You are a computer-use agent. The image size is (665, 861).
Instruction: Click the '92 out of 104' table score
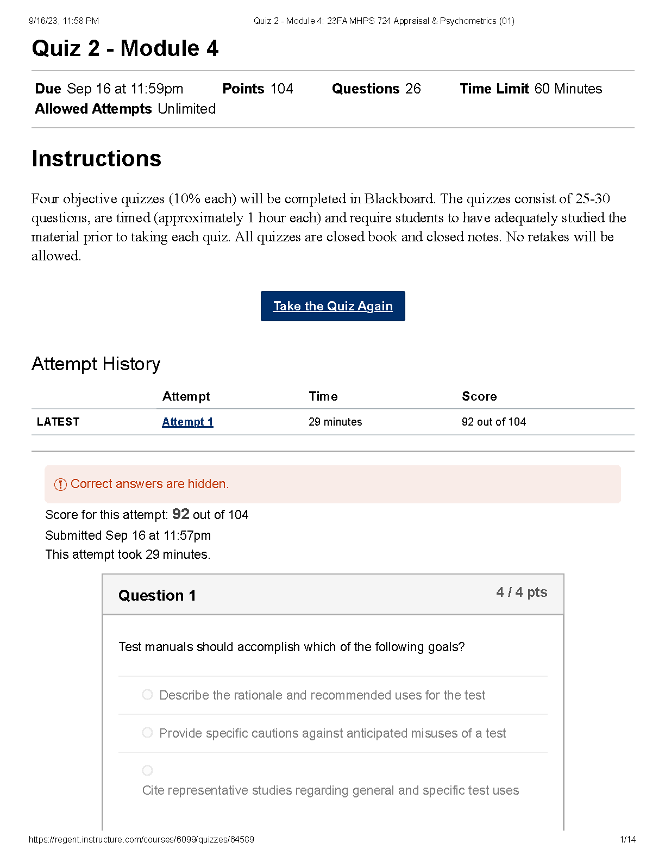click(494, 422)
